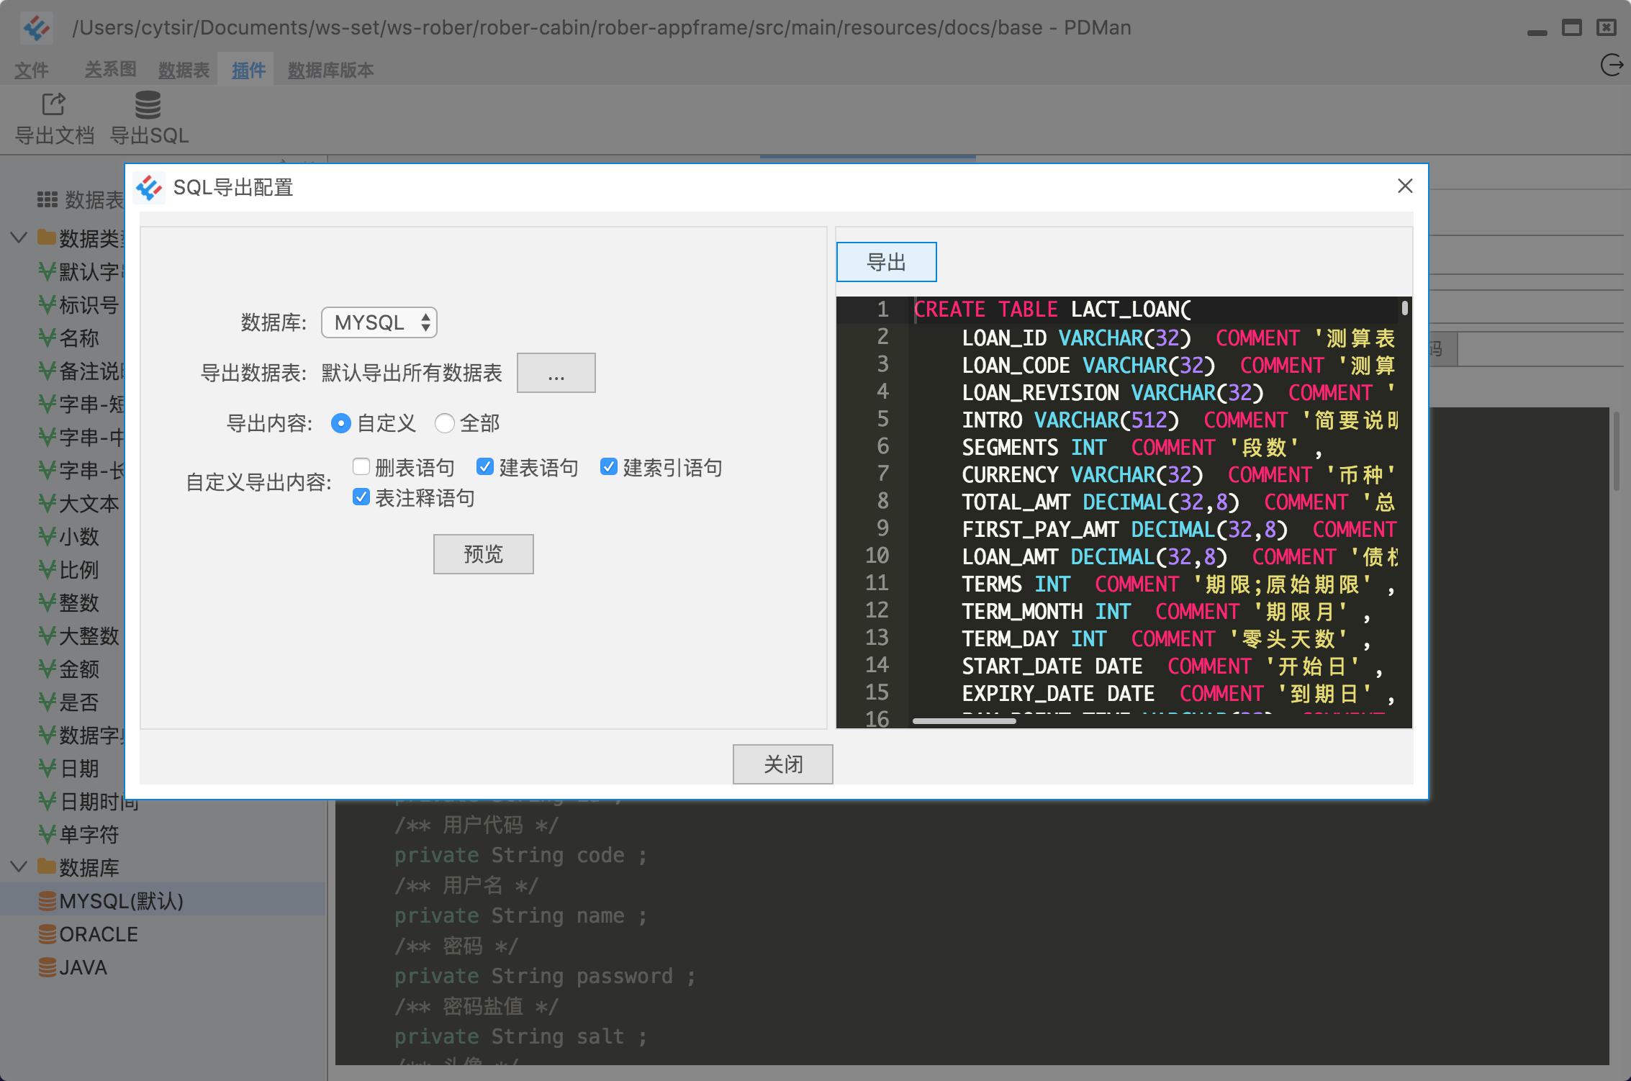This screenshot has height=1081, width=1631.
Task: Click the 预览 preview button
Action: tap(484, 553)
